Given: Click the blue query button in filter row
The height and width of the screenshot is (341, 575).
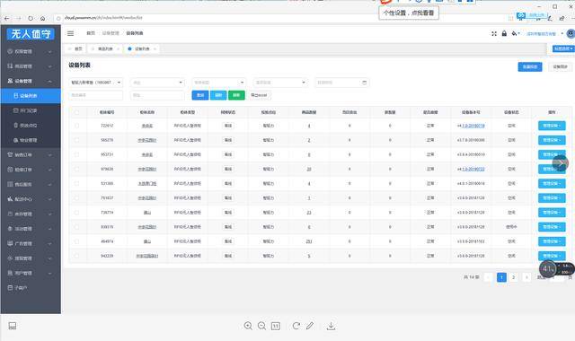Looking at the screenshot, I should pyautogui.click(x=200, y=95).
